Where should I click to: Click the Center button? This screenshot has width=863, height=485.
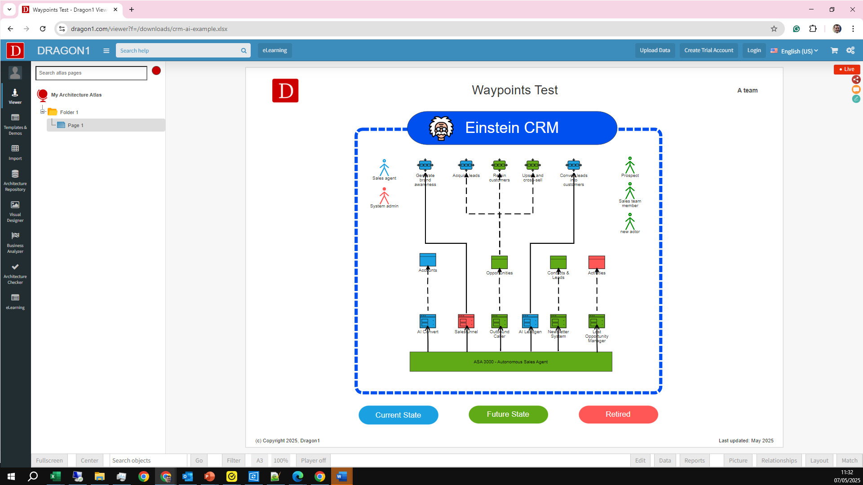pyautogui.click(x=89, y=460)
